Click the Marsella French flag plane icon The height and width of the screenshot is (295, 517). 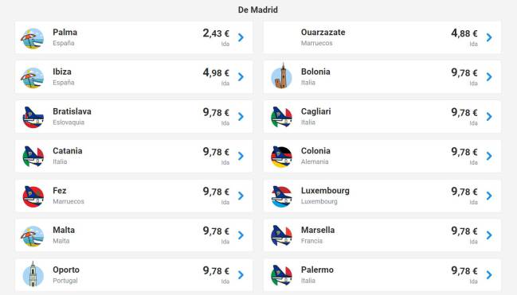tap(281, 235)
